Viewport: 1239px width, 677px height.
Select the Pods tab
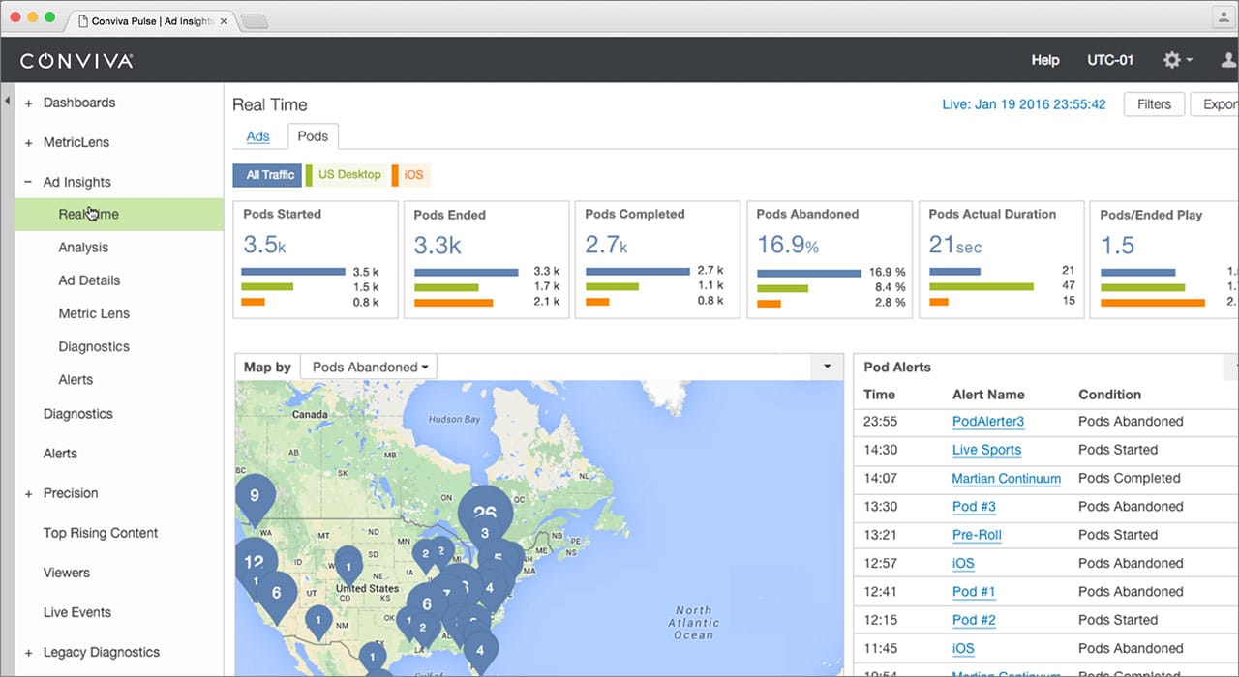coord(313,136)
